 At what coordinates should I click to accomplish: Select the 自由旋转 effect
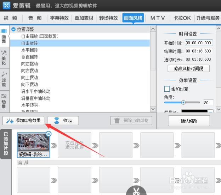(x=80, y=43)
